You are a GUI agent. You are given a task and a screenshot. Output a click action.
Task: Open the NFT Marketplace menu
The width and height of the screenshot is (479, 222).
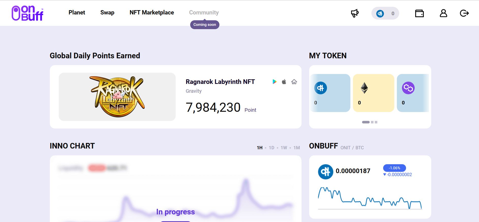(x=152, y=12)
